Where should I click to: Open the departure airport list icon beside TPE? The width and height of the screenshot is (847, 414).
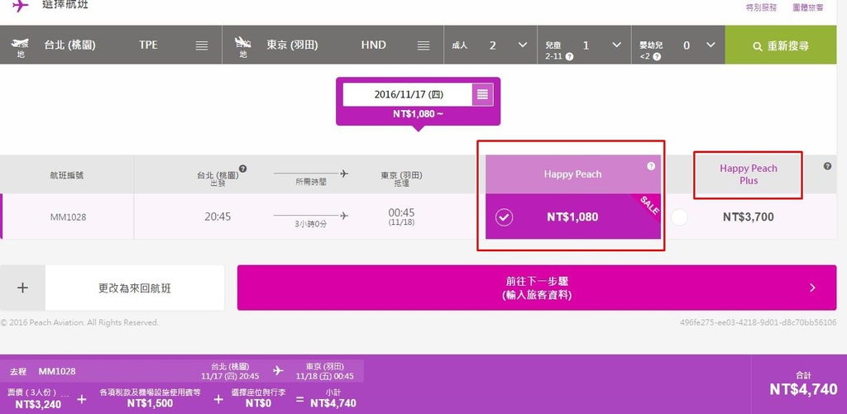click(x=202, y=46)
